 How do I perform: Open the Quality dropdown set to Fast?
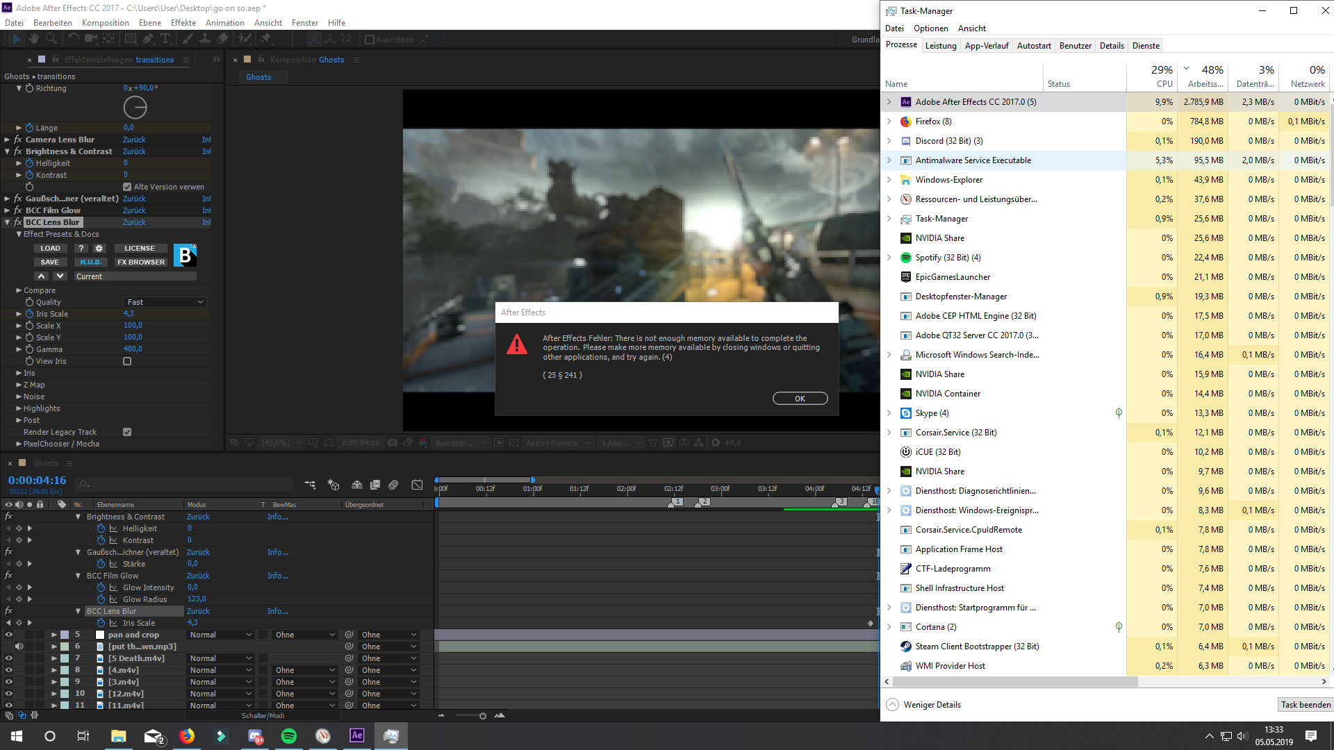pyautogui.click(x=165, y=302)
